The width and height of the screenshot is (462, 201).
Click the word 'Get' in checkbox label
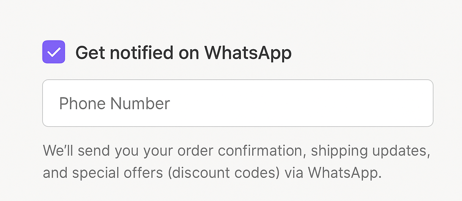point(90,53)
